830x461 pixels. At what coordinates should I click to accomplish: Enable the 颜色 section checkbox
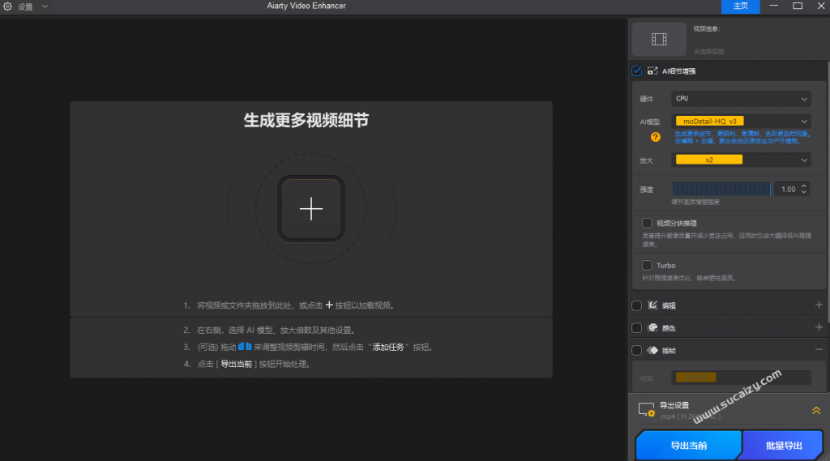(637, 328)
